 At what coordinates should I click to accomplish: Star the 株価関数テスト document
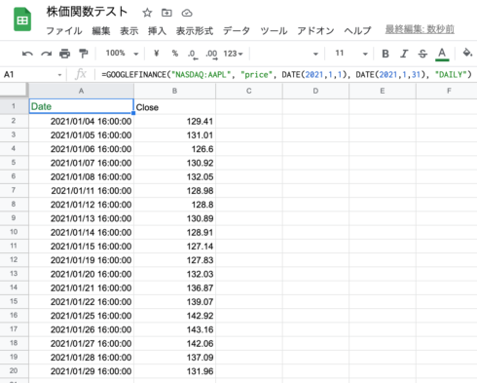pos(147,13)
